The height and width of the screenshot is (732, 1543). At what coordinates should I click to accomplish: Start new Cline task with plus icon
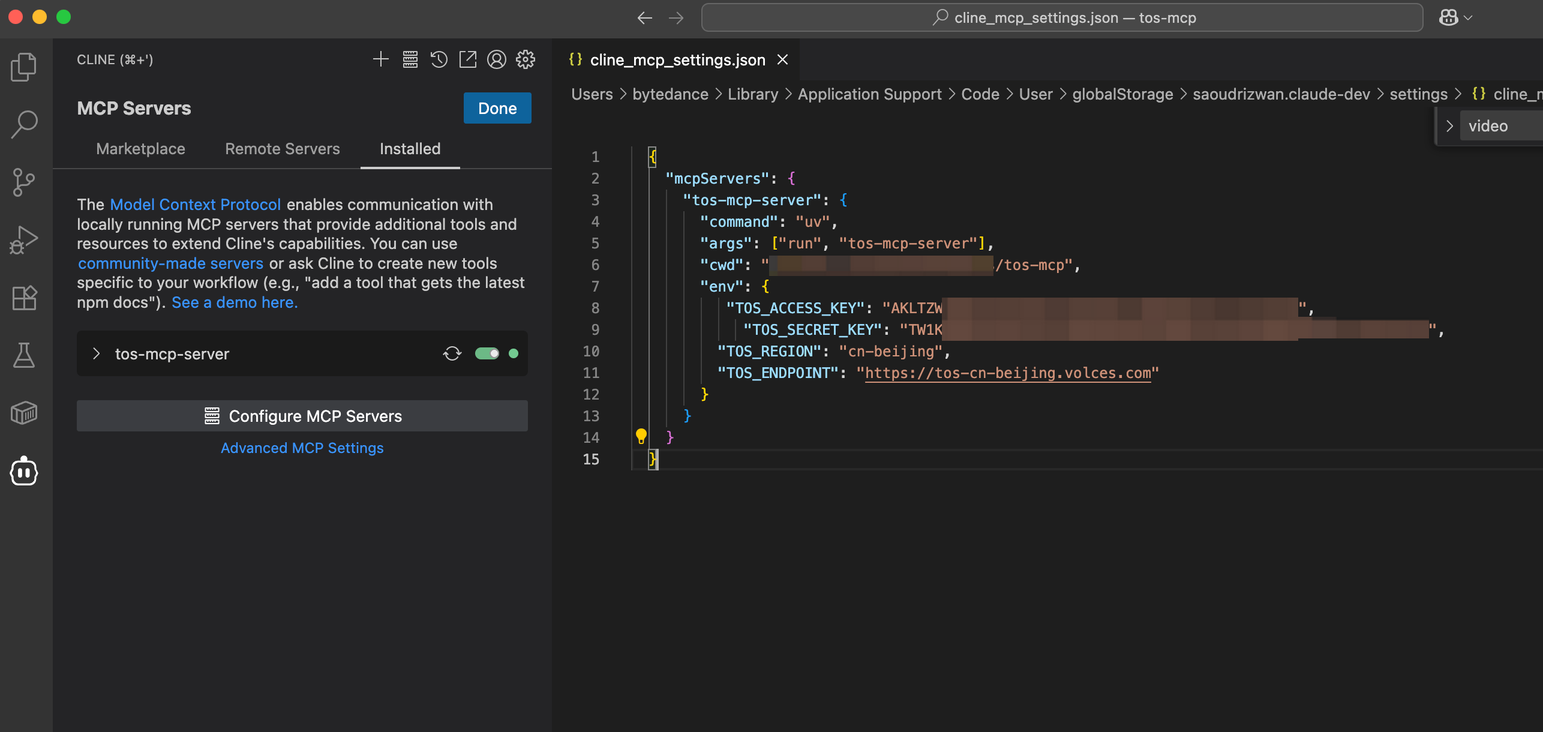(381, 59)
